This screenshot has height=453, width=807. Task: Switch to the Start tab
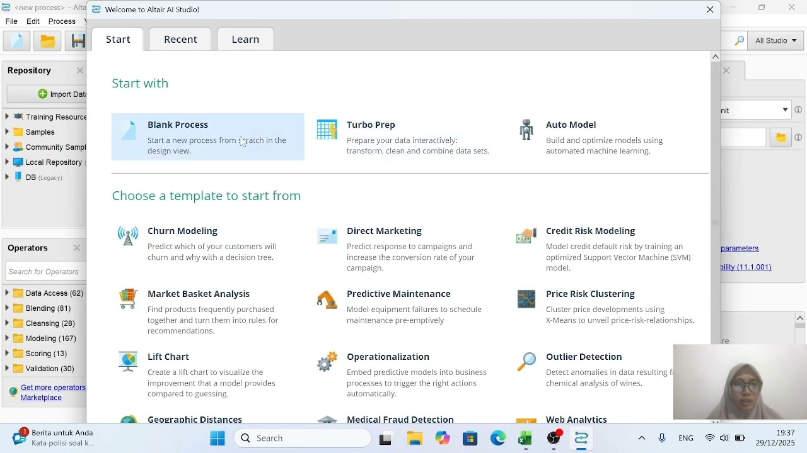point(118,39)
